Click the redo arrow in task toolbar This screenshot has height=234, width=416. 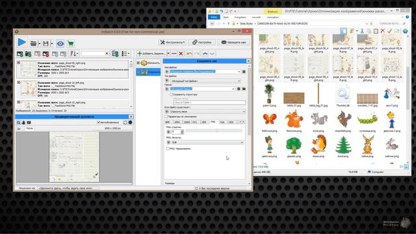point(197,53)
